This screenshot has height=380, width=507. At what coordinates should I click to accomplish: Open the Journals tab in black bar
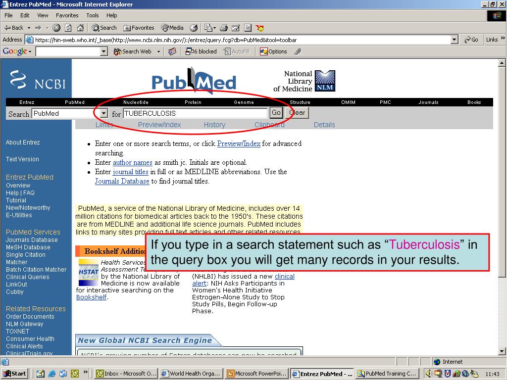point(428,102)
